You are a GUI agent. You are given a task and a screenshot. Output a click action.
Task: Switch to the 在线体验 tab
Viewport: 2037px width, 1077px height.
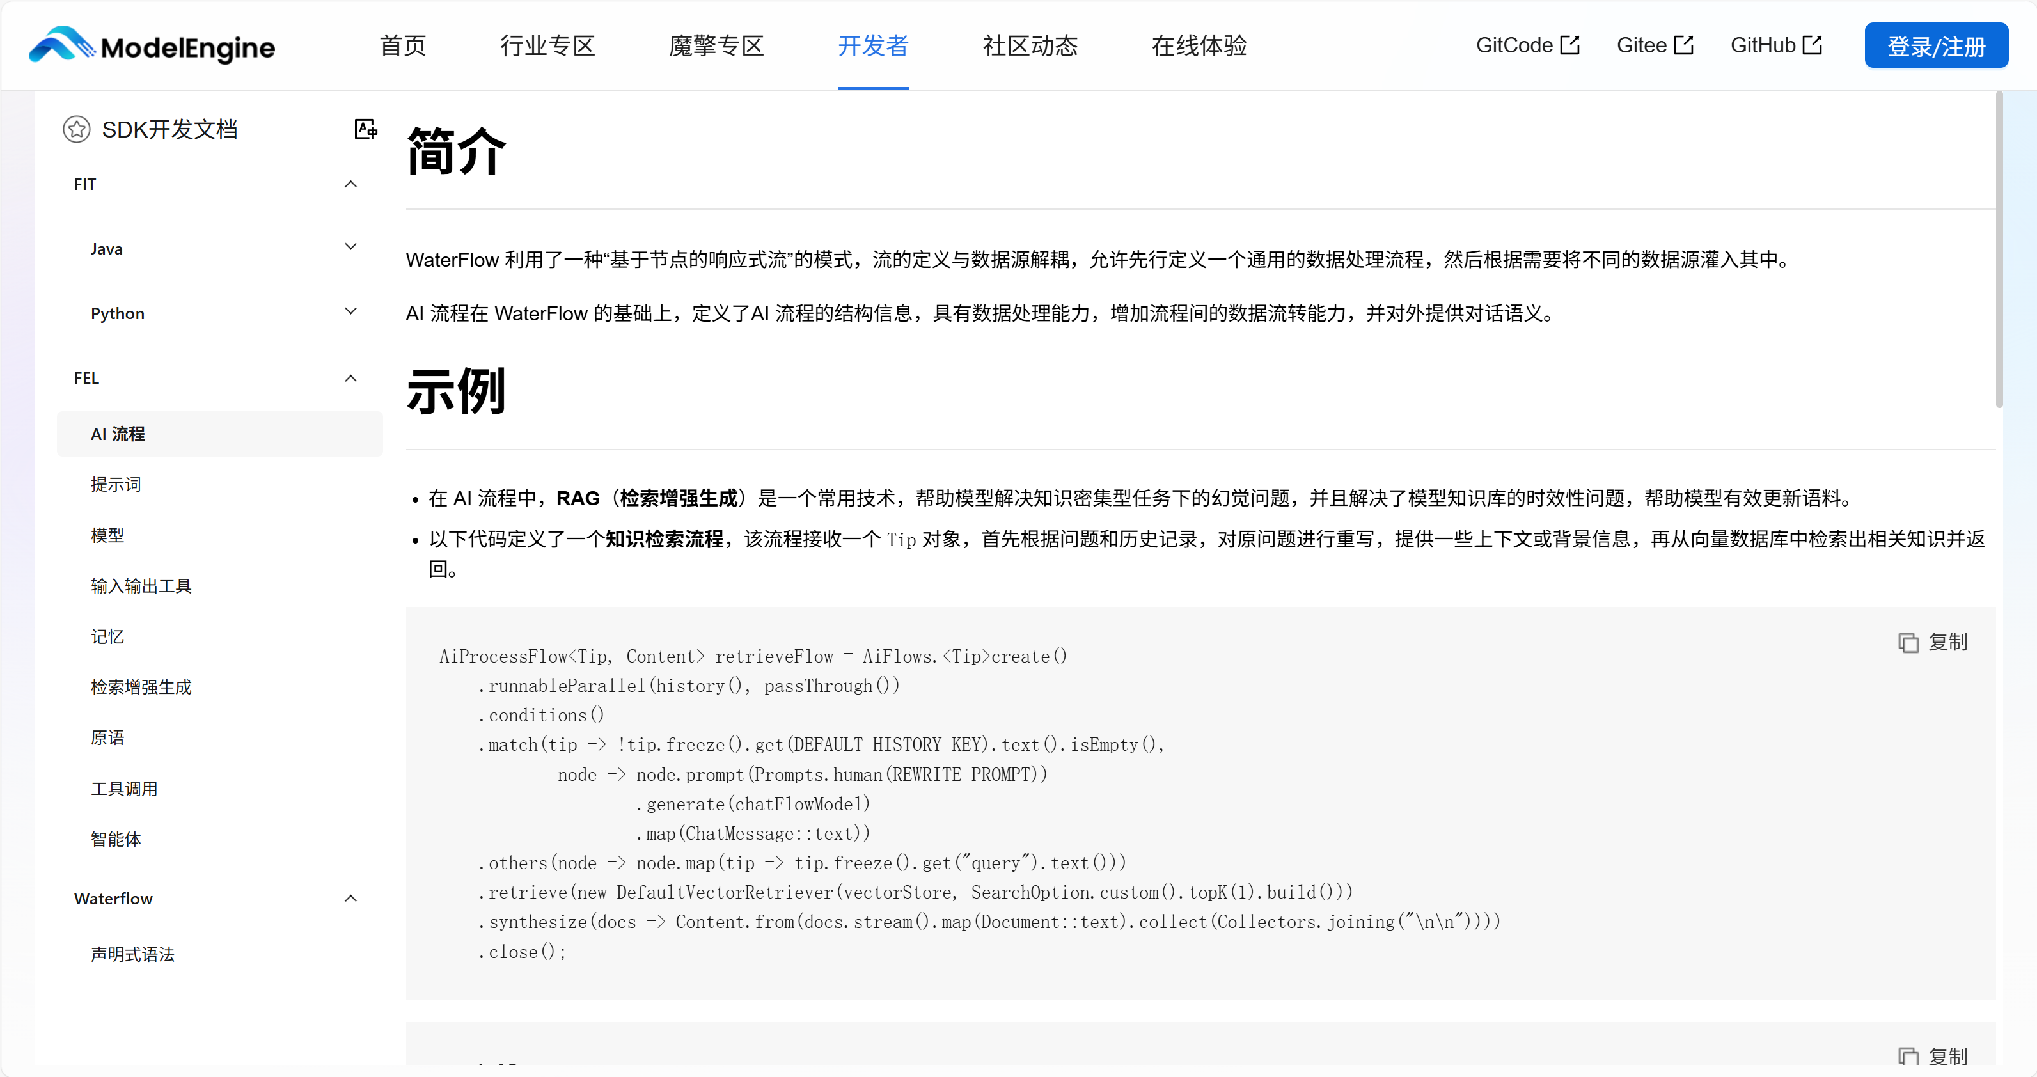click(x=1199, y=46)
